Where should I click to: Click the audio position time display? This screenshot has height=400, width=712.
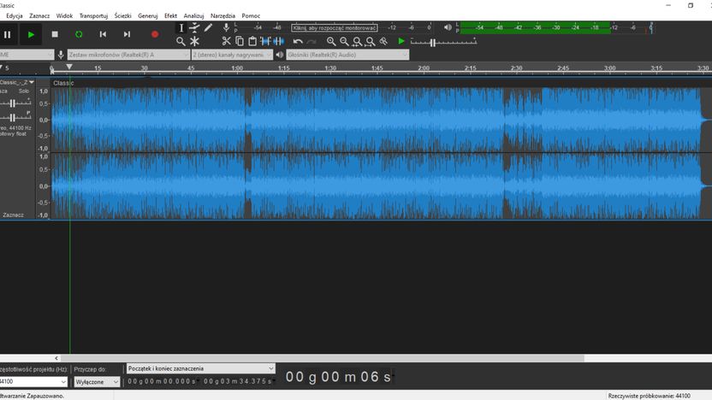[x=338, y=377]
